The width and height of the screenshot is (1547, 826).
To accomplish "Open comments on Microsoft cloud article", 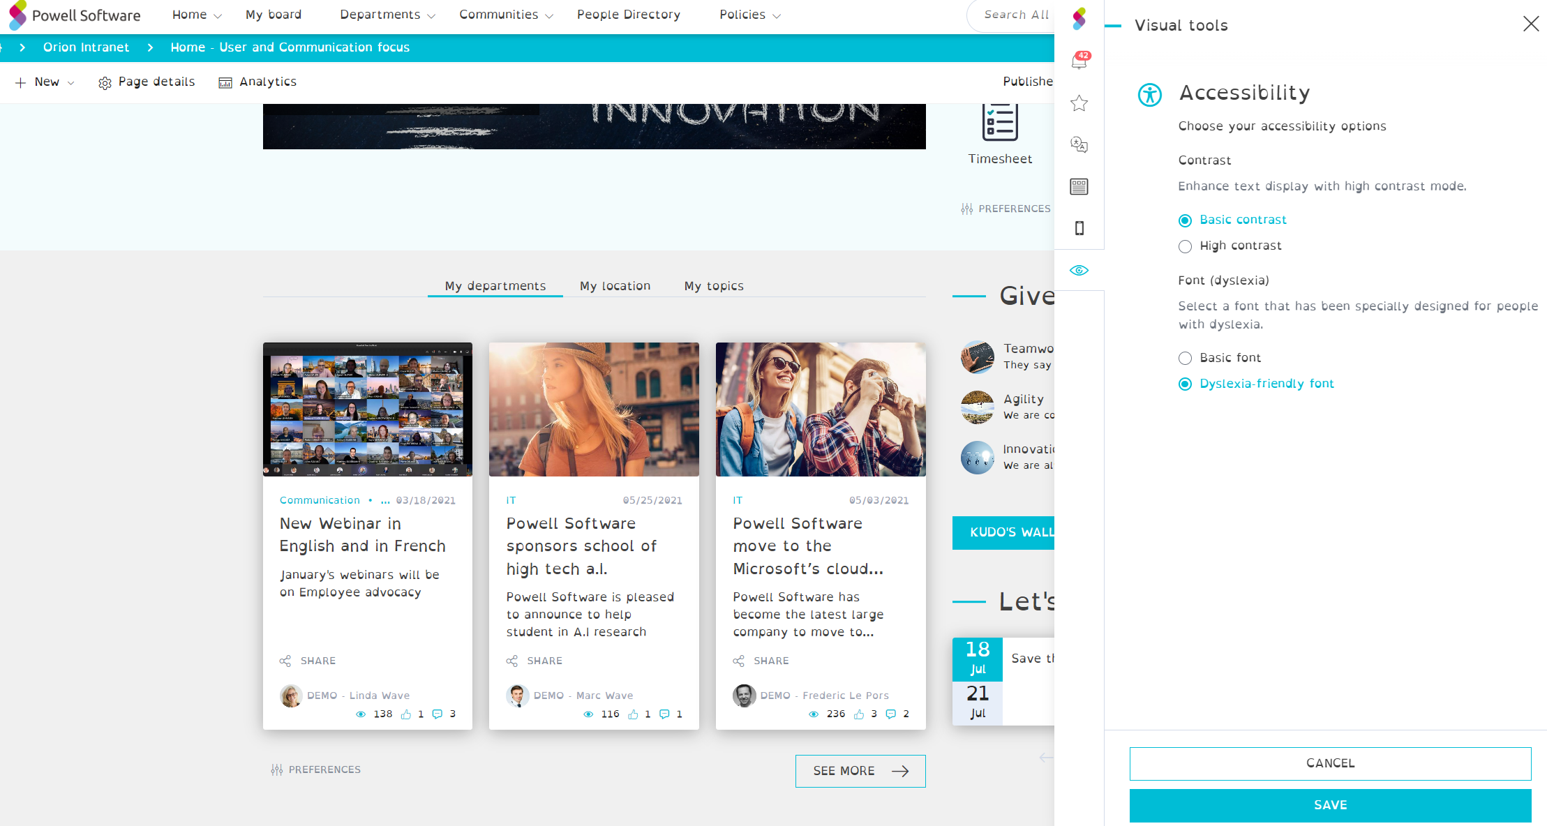I will click(891, 714).
